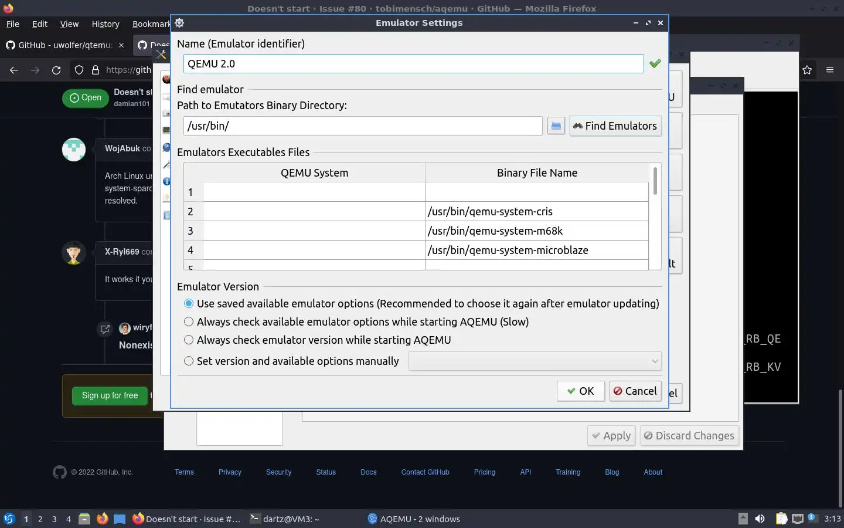This screenshot has height=528, width=844.
Task: Launch Firefox from taskbar quick launch icon
Action: [102, 519]
